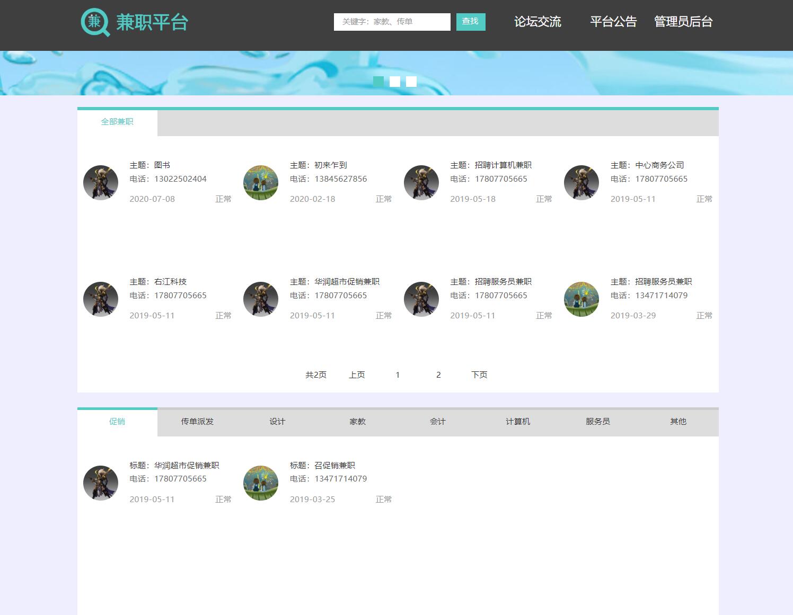Click the avatar of 初来乍到 post
The image size is (793, 615).
point(260,182)
